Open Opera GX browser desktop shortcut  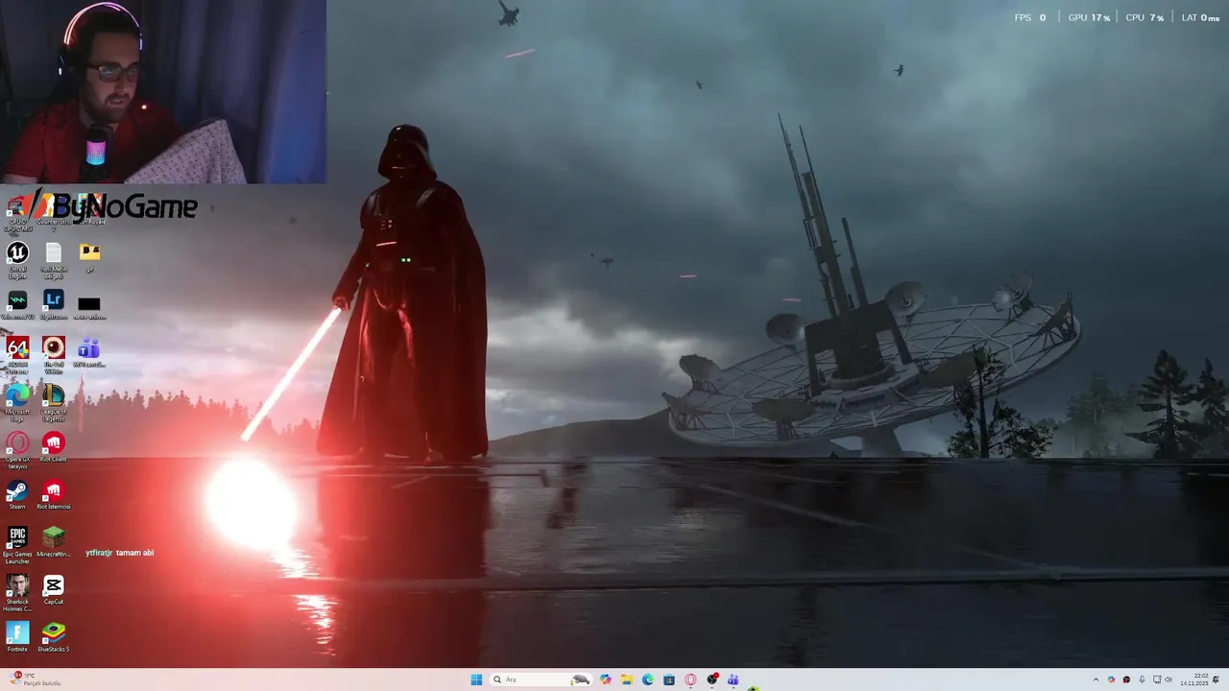17,449
